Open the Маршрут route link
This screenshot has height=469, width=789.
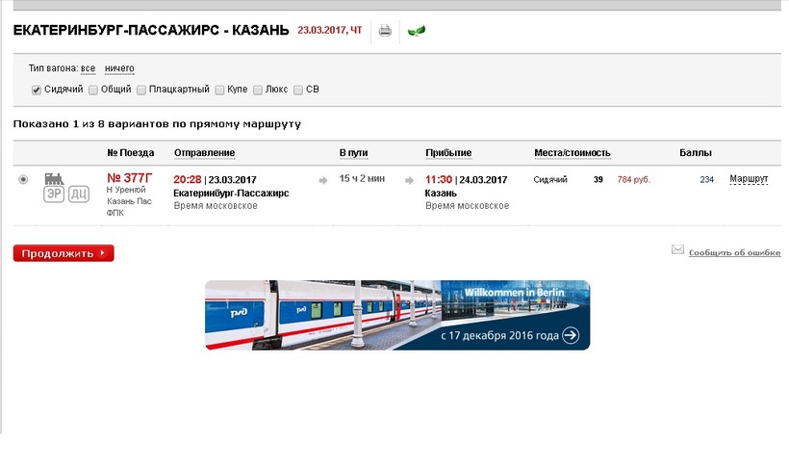click(749, 179)
